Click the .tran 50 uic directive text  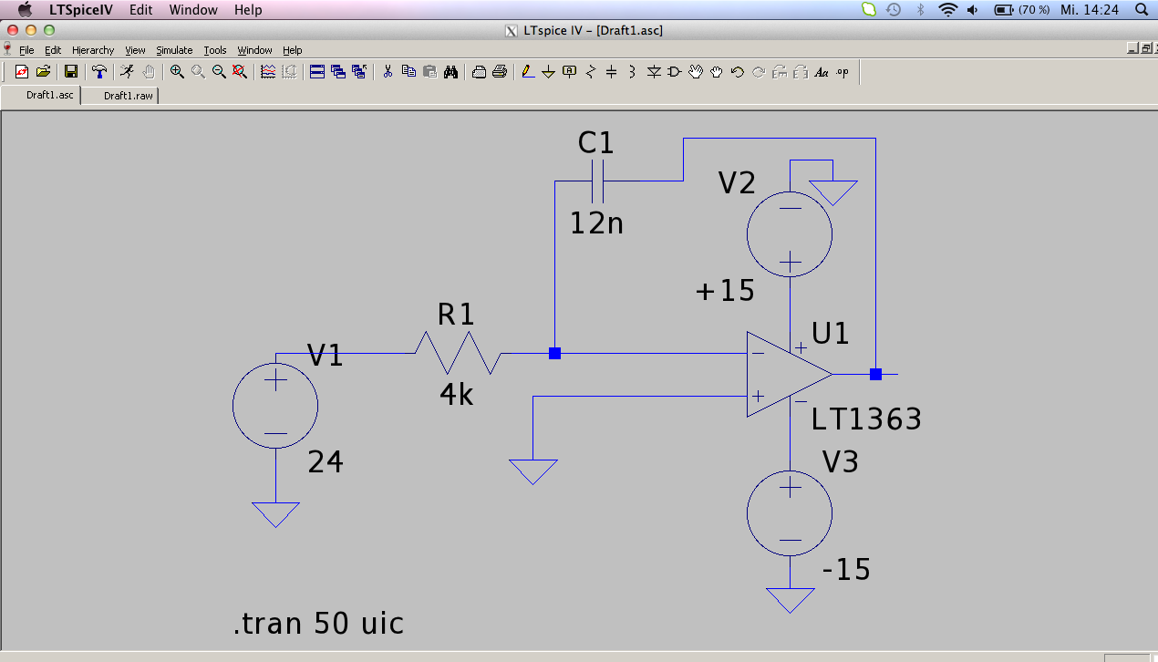click(318, 624)
